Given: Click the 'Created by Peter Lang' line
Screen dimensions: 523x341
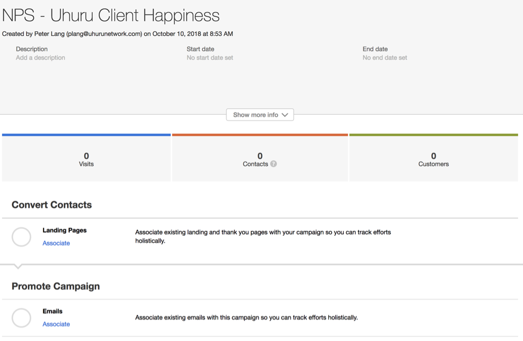Looking at the screenshot, I should point(117,34).
